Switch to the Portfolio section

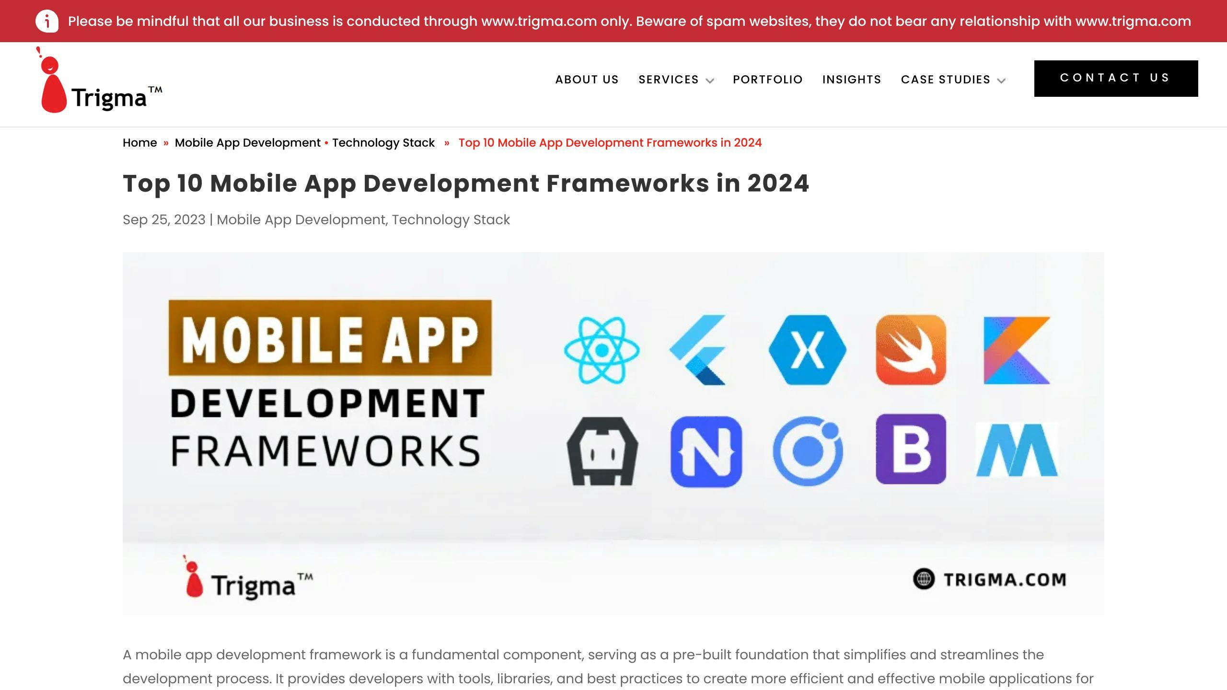(x=767, y=80)
